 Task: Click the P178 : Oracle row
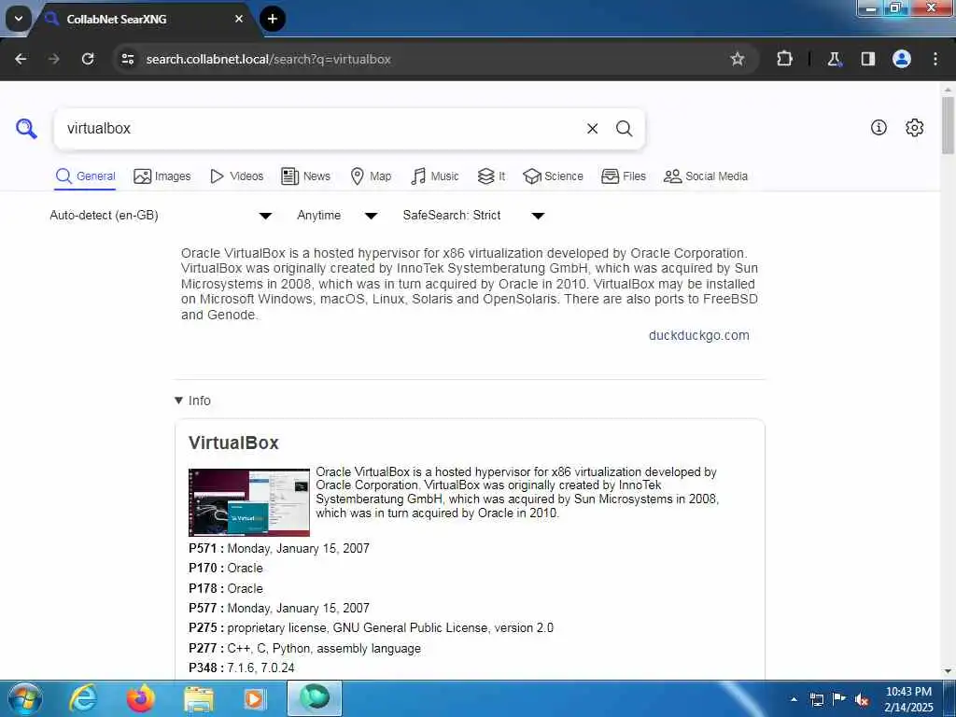click(x=226, y=588)
